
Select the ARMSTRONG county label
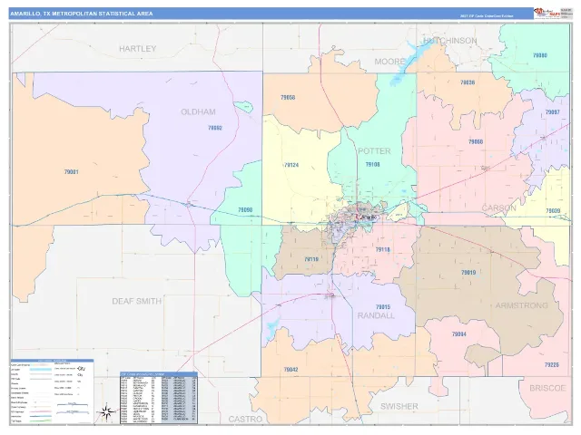coord(521,305)
